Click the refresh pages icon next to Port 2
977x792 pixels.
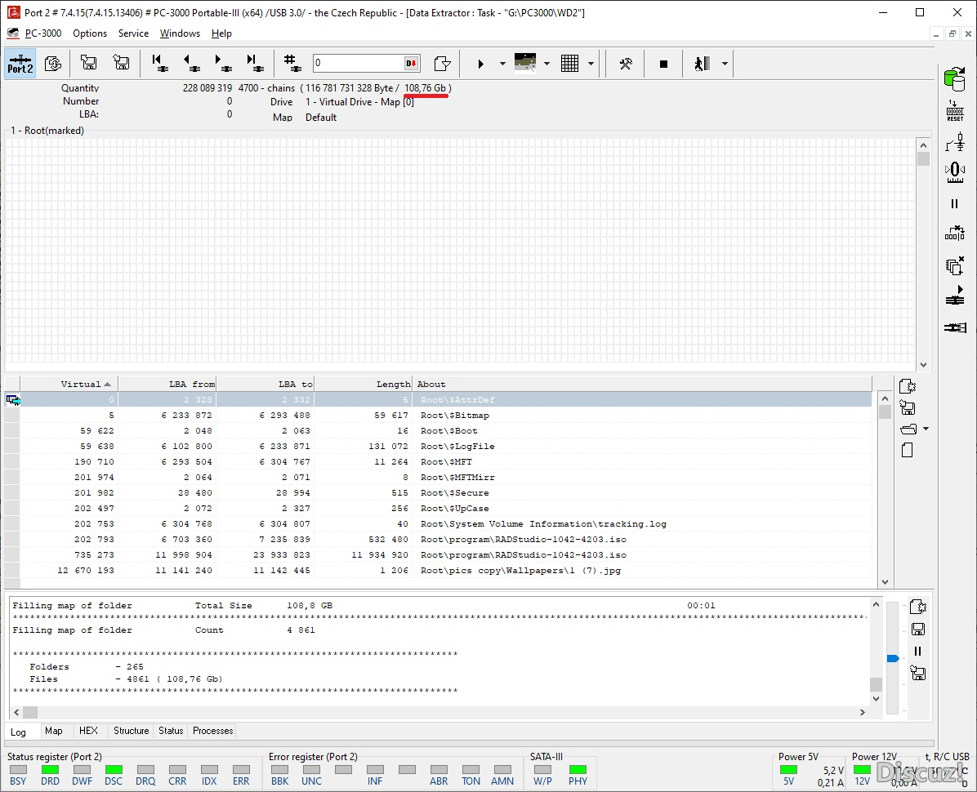tap(54, 64)
